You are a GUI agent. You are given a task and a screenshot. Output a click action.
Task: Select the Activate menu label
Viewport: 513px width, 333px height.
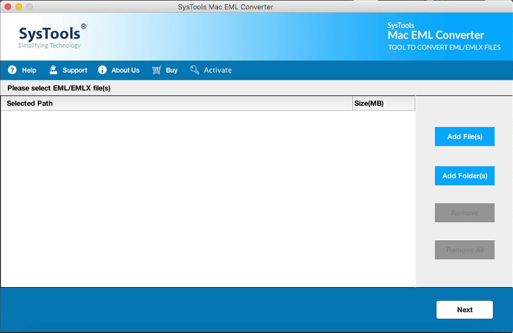[x=218, y=70]
